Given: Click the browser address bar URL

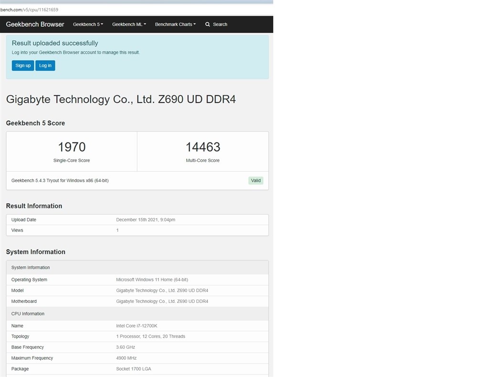Looking at the screenshot, I should click(29, 10).
